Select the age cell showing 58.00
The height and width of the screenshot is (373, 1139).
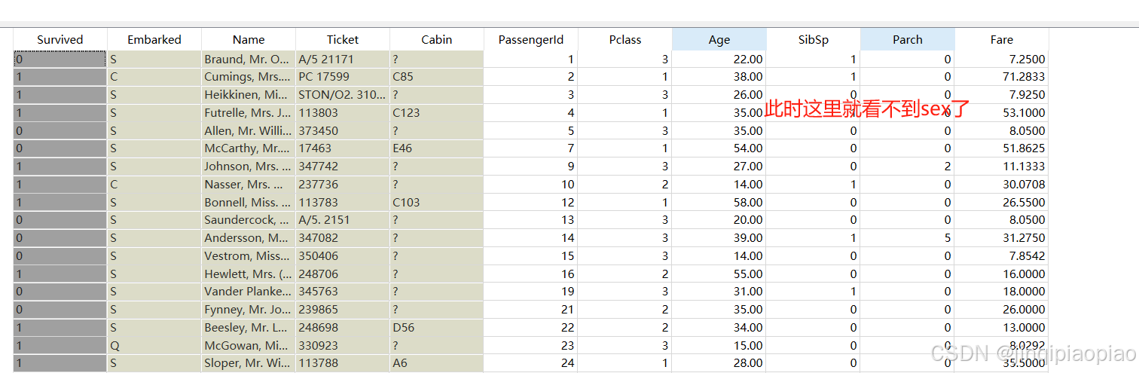[x=719, y=203]
